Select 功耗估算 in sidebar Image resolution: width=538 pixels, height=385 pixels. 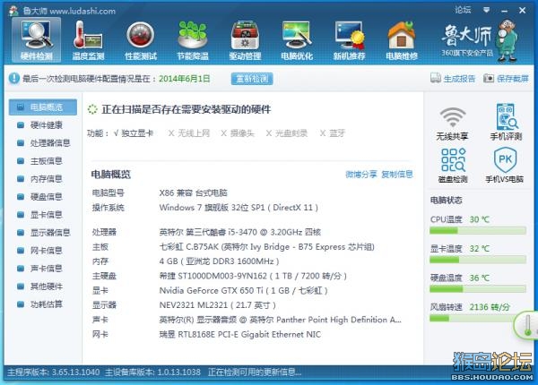pyautogui.click(x=43, y=304)
